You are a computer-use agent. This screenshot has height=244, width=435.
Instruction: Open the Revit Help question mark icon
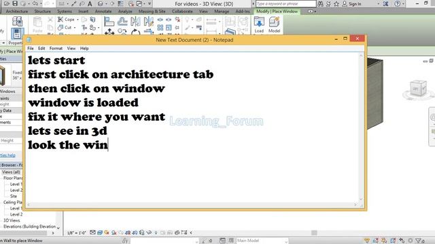[x=397, y=4]
